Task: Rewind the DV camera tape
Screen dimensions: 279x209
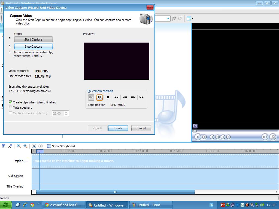Action: [116, 97]
